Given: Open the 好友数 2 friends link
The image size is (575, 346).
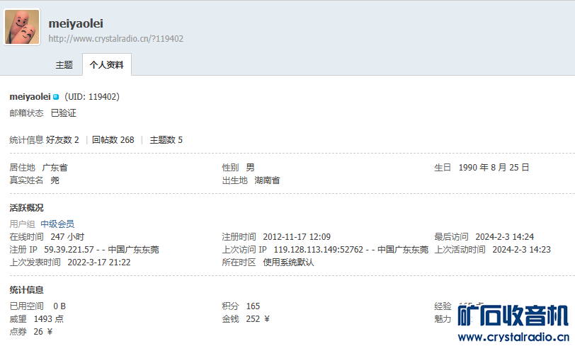Looking at the screenshot, I should tap(62, 140).
